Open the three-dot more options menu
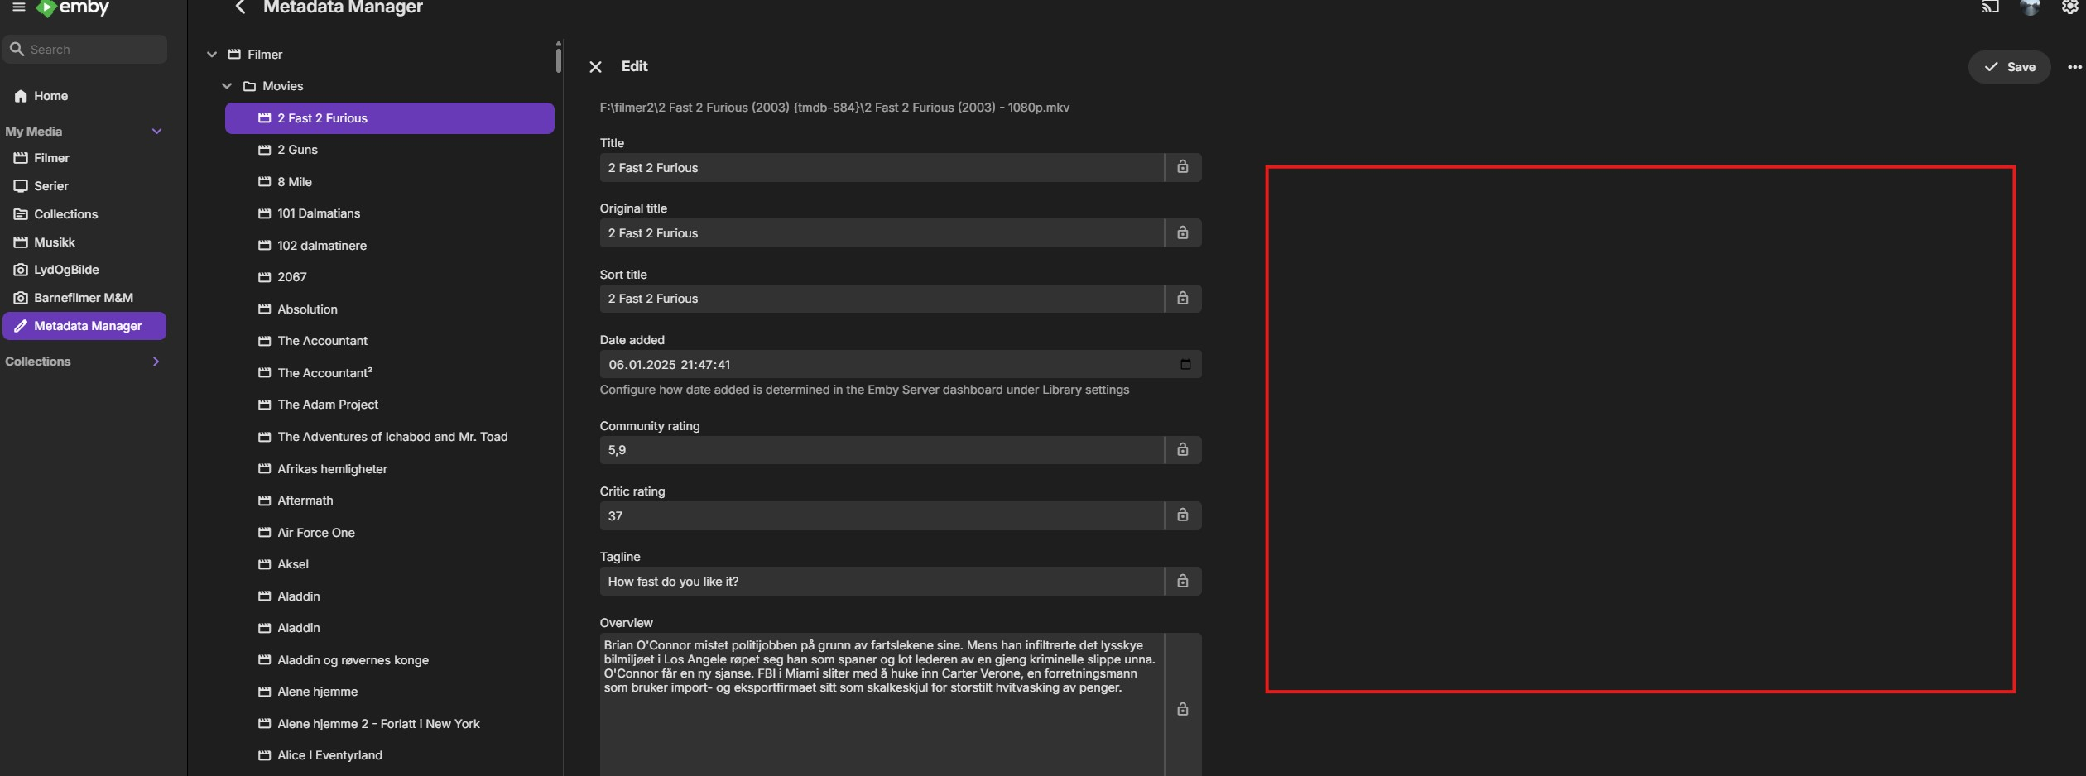This screenshot has height=776, width=2086. click(x=2074, y=67)
